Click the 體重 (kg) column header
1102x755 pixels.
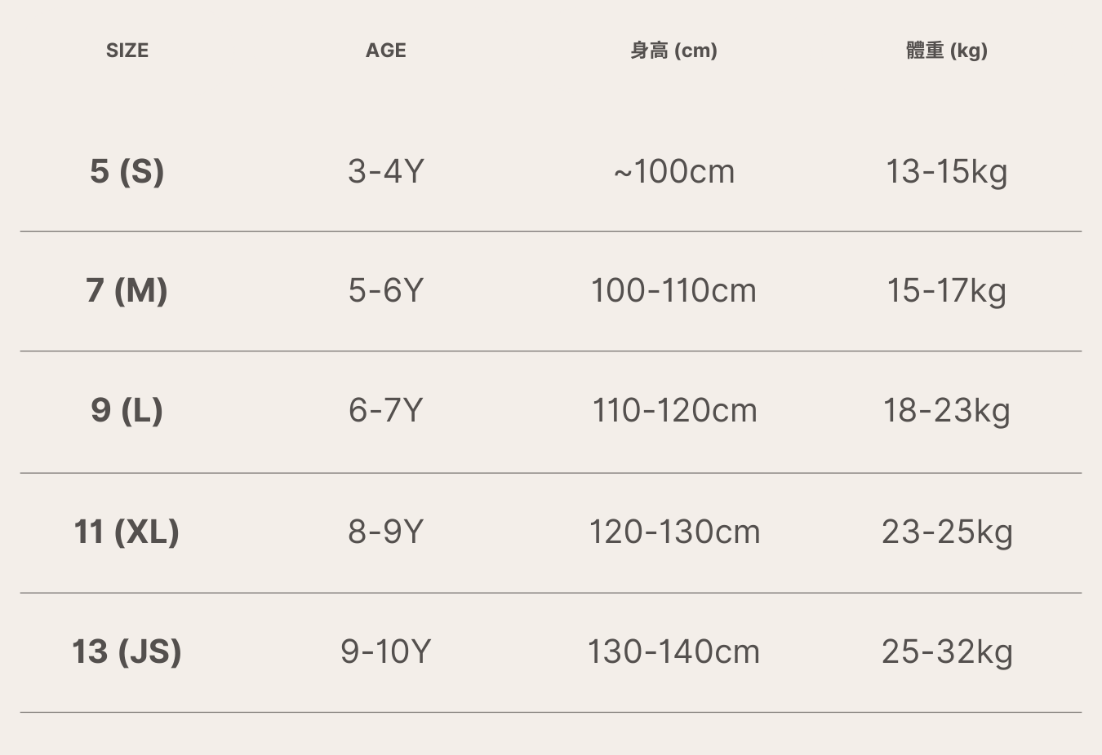[947, 51]
